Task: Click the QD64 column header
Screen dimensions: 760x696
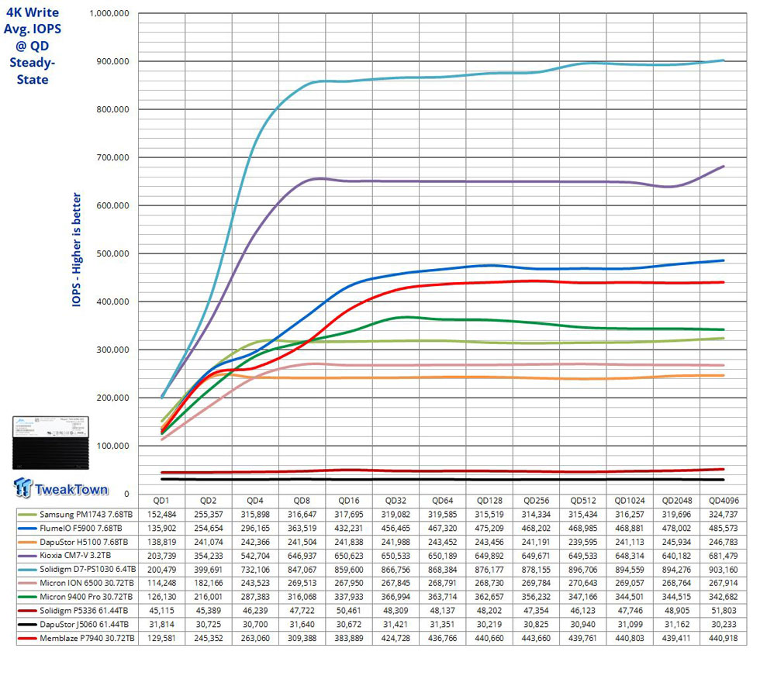Action: (x=443, y=501)
